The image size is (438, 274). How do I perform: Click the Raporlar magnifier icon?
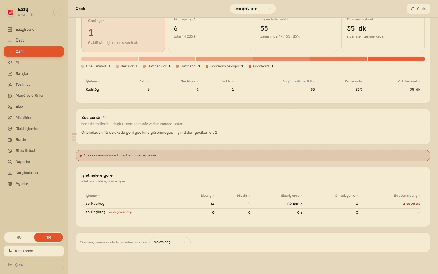point(10,162)
